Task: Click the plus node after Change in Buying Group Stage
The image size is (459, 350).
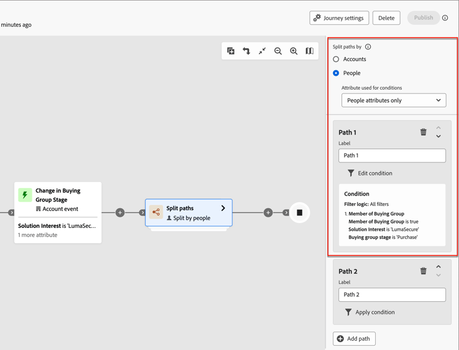Action: pyautogui.click(x=120, y=213)
